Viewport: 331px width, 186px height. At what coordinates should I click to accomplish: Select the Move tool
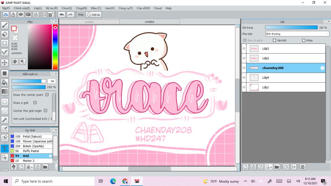5,62
